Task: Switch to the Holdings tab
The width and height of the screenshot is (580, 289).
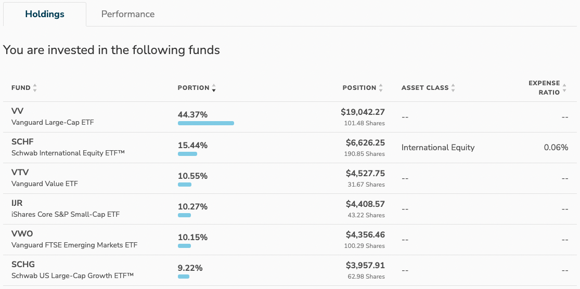Action: click(x=45, y=14)
